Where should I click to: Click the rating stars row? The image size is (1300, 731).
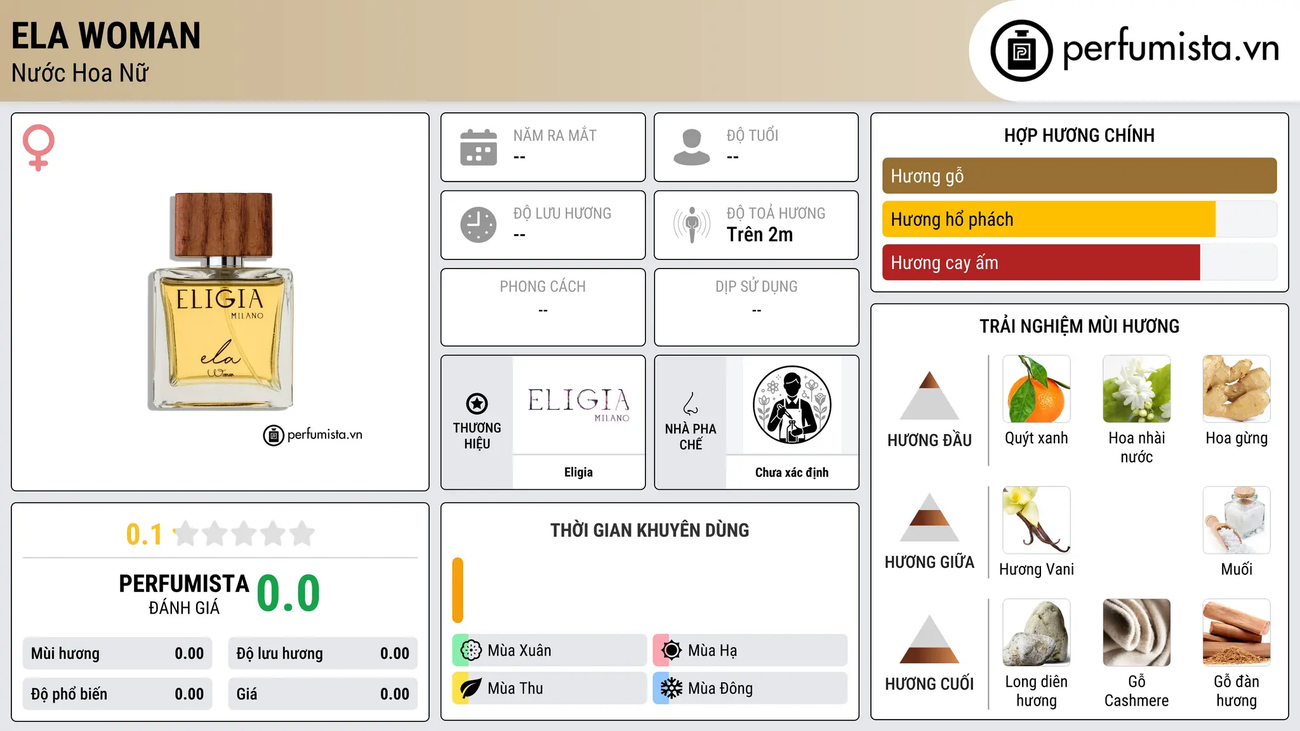[x=244, y=534]
